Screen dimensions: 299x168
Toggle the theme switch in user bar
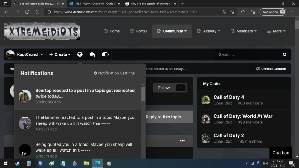[x=105, y=54]
